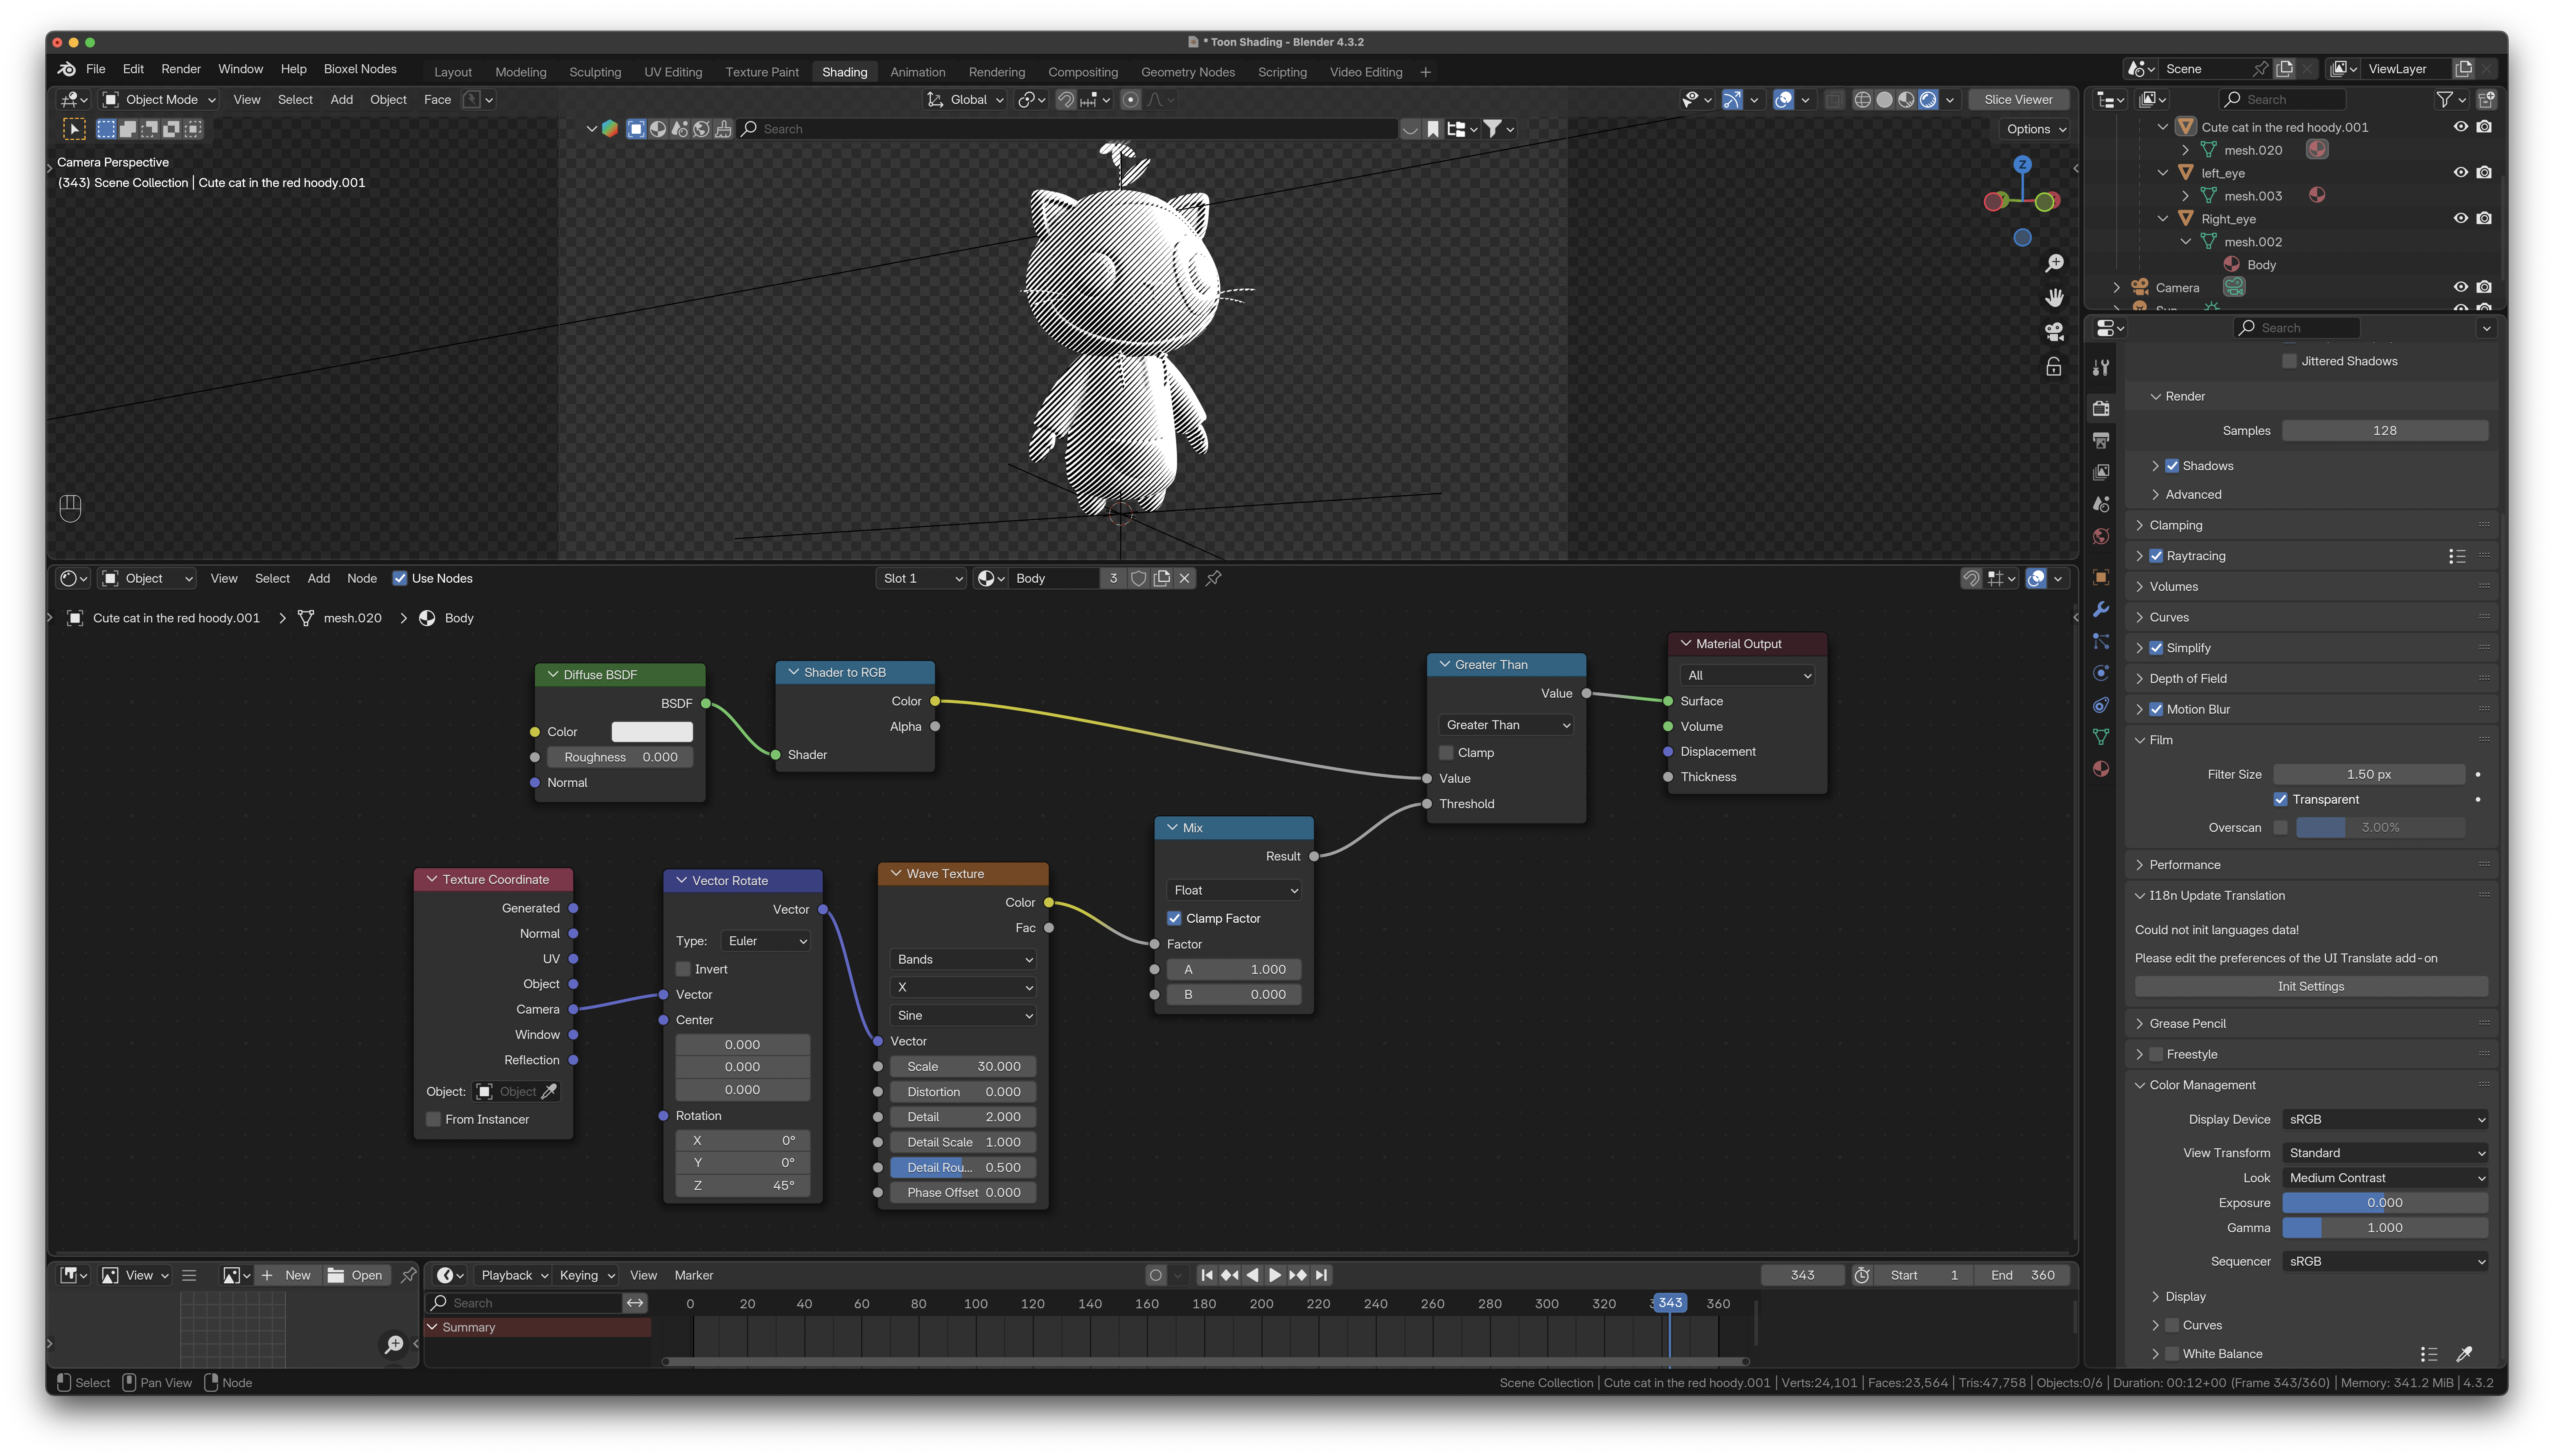Screen dimensions: 2554x1456
Task: Open the Bioxel Nodes menu
Action: 360,69
